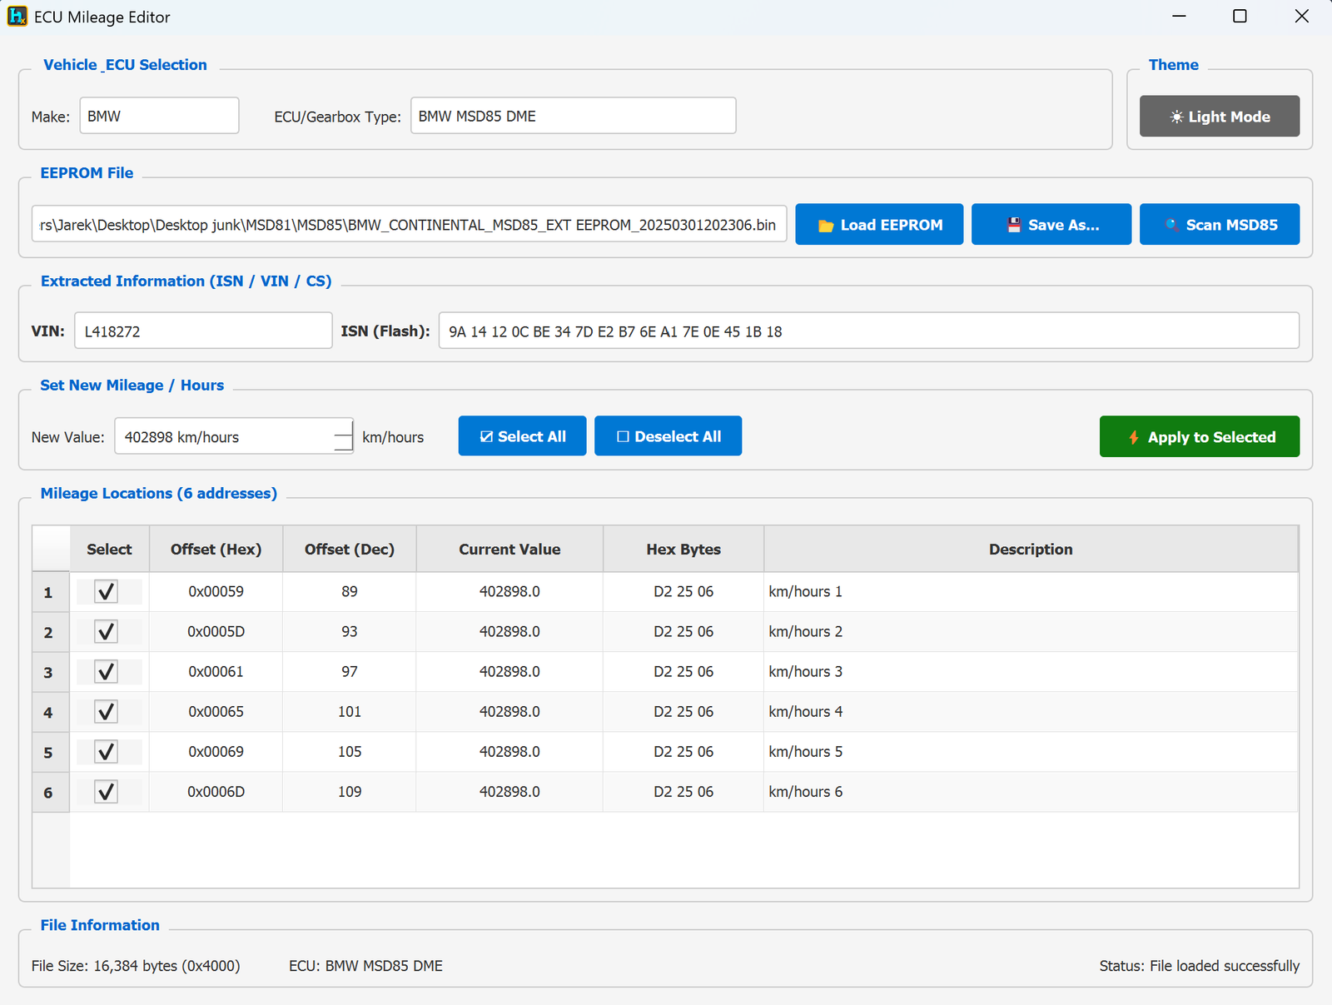Click the Hex Bytes column header

pos(683,550)
